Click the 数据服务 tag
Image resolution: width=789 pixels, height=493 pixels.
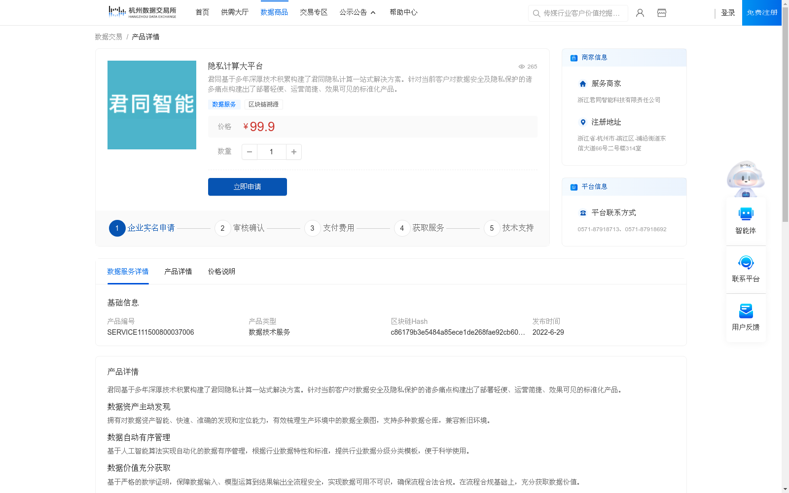pyautogui.click(x=224, y=105)
